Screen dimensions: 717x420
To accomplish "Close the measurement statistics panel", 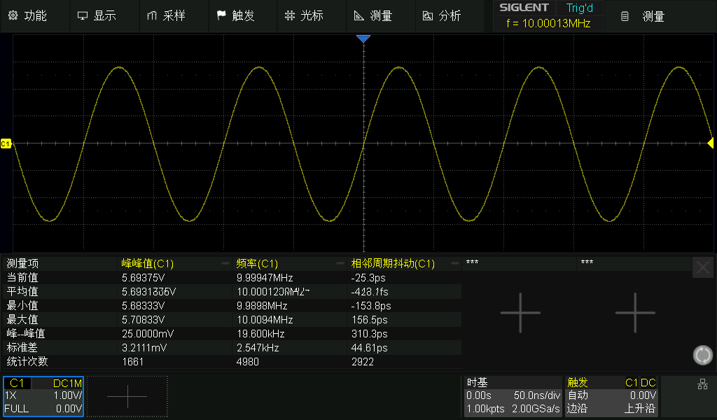I will (703, 267).
